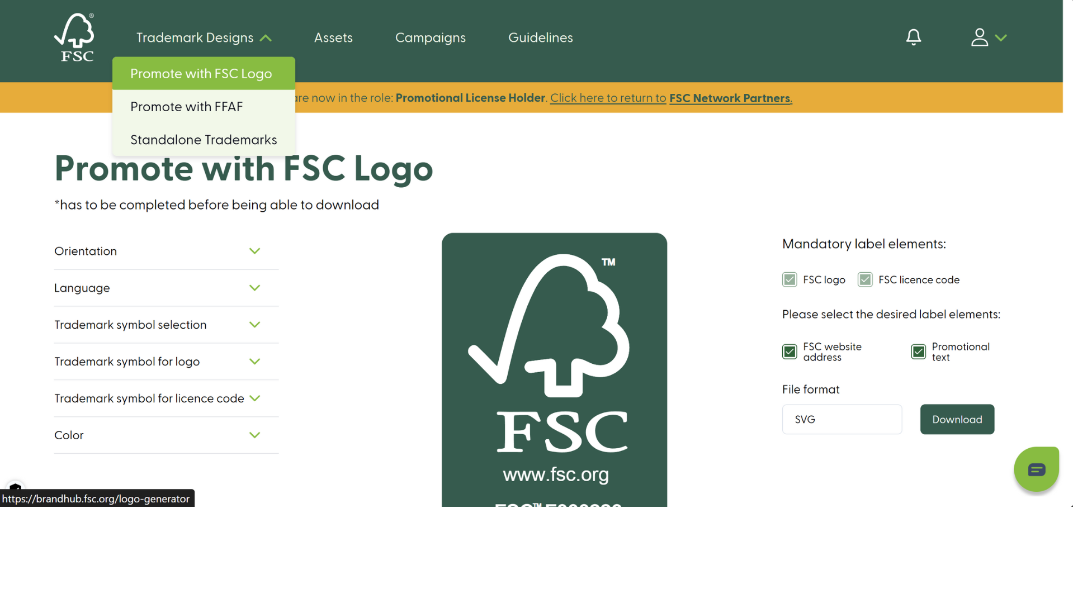Viewport: 1073px width, 603px height.
Task: Choose Standalone Trademarks from the dropdown
Action: (204, 140)
